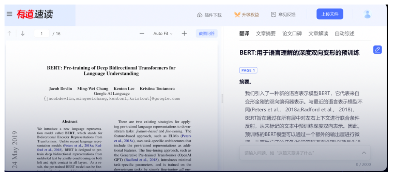Viewport: 393px width, 177px height.
Task: Click the 插件下载 download icon
Action: click(x=199, y=15)
